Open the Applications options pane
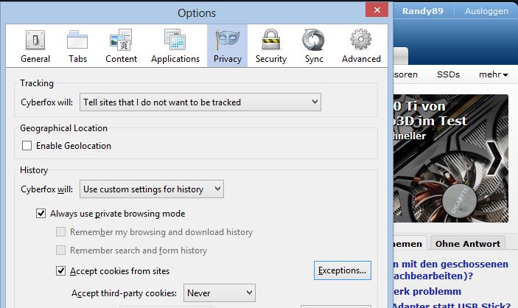Screen dimensions: 518x308 click(175, 46)
